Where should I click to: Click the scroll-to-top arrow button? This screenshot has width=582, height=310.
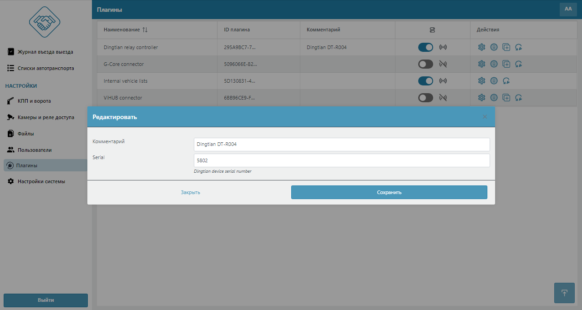(564, 293)
